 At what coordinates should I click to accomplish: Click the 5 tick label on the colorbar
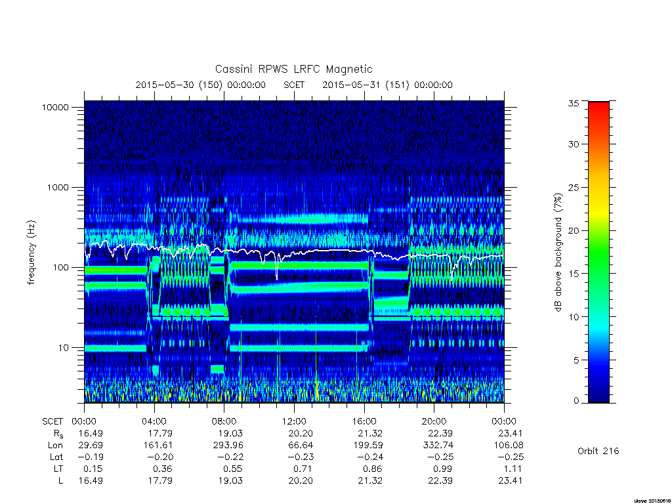[576, 360]
